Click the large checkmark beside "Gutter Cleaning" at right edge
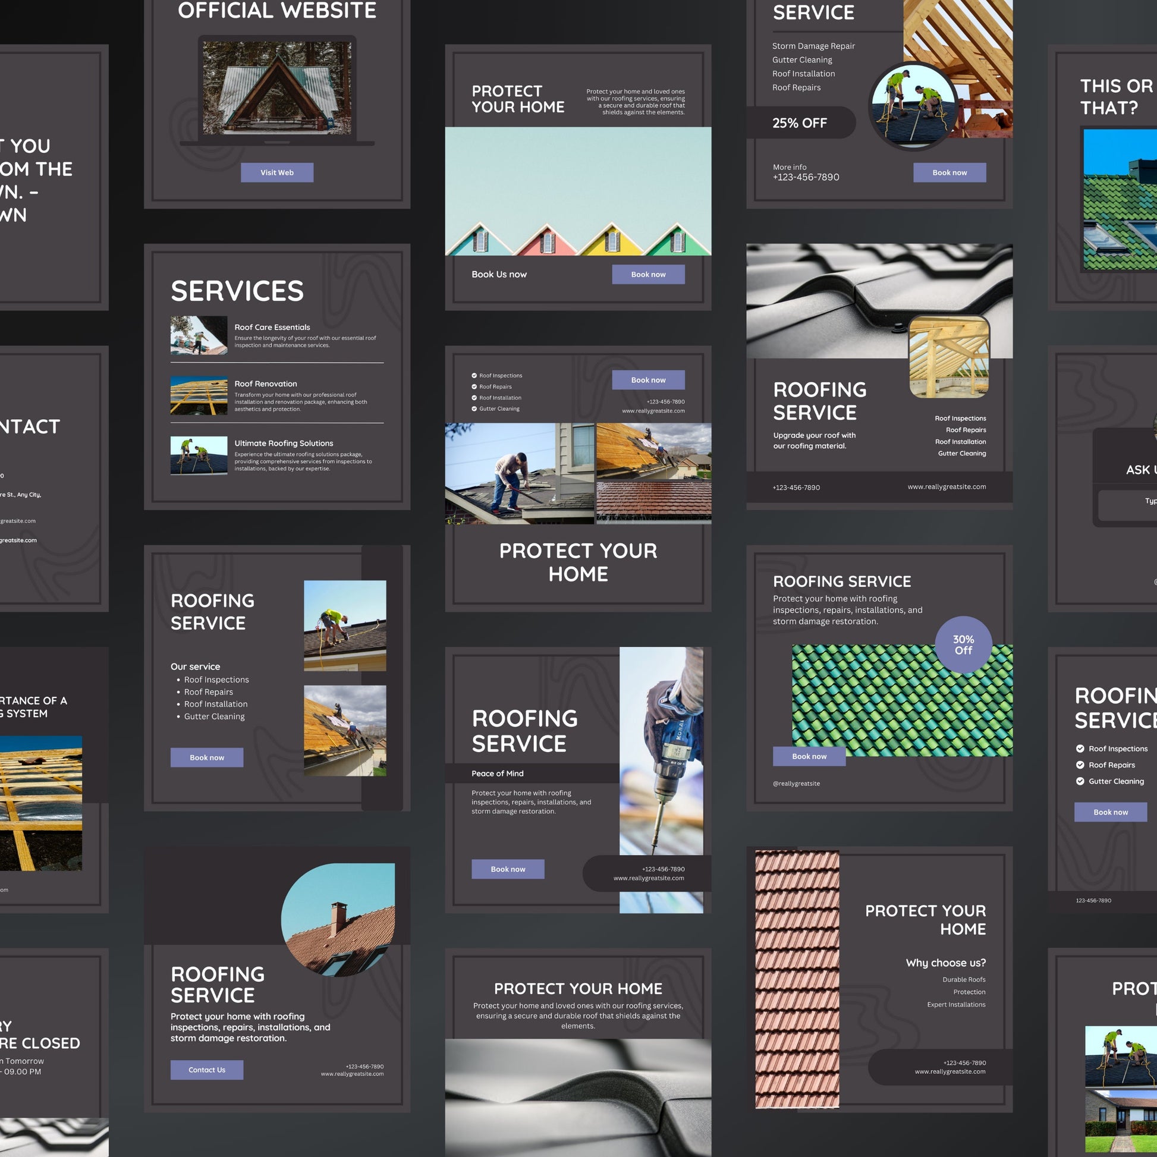Viewport: 1157px width, 1157px height. (x=1080, y=781)
